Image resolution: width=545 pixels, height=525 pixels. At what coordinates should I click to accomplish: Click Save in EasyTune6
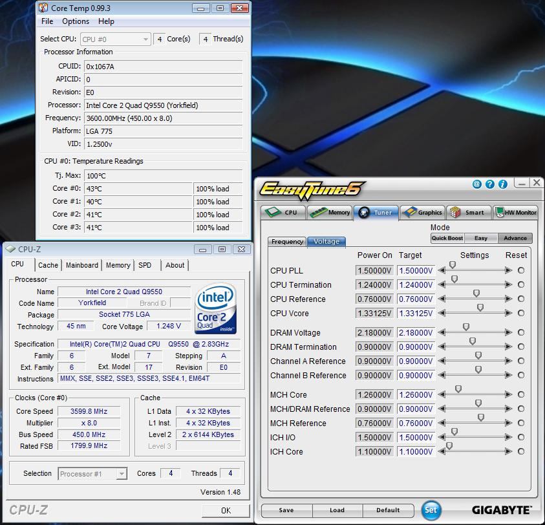coord(286,510)
